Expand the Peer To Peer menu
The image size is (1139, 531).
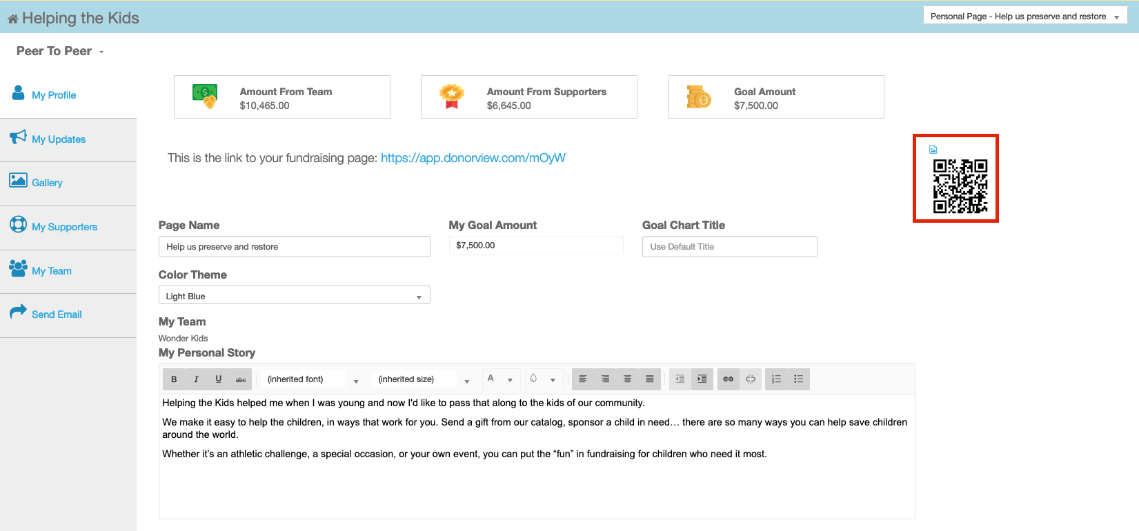(x=60, y=51)
